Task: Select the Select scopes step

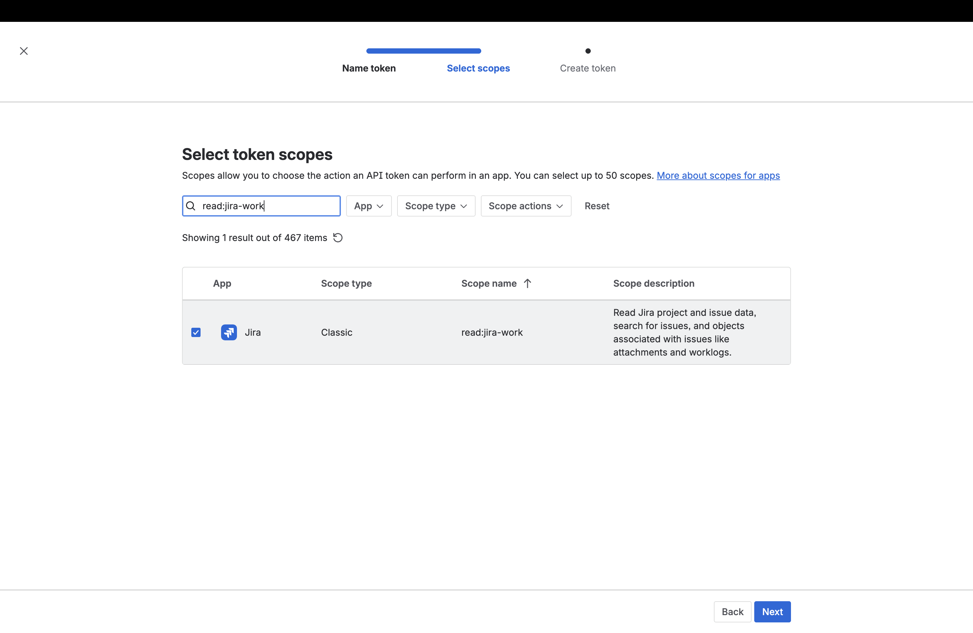Action: point(478,68)
